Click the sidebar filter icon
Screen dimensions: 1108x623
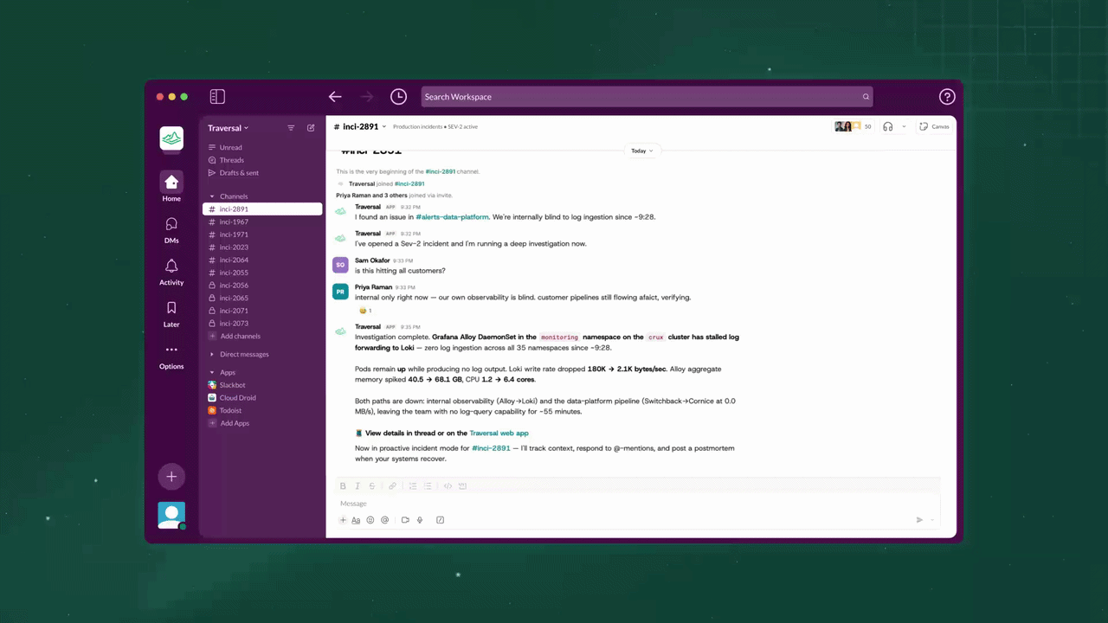click(291, 128)
